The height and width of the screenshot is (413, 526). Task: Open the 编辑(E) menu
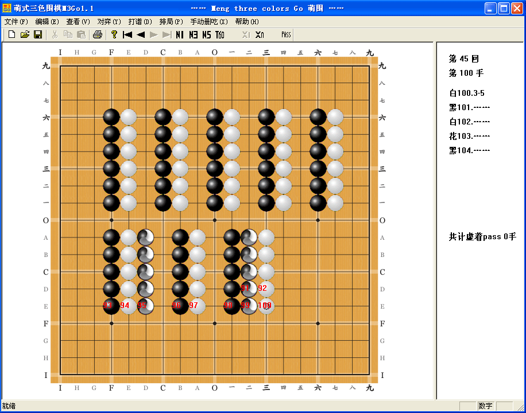[47, 22]
